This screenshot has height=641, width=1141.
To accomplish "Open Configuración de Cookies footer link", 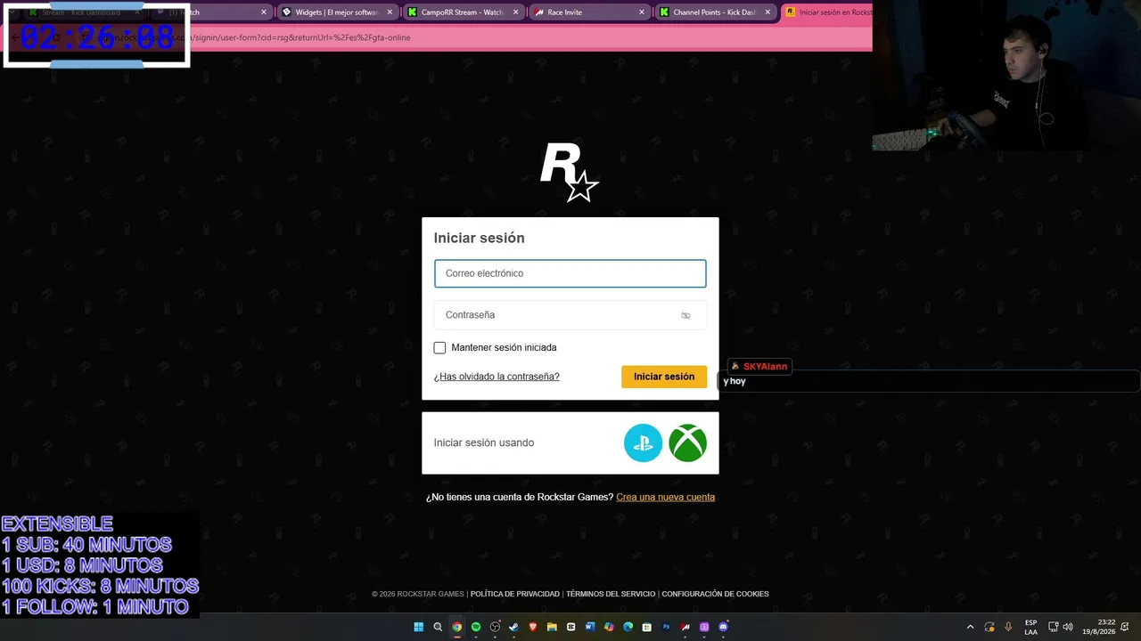I will tap(715, 594).
